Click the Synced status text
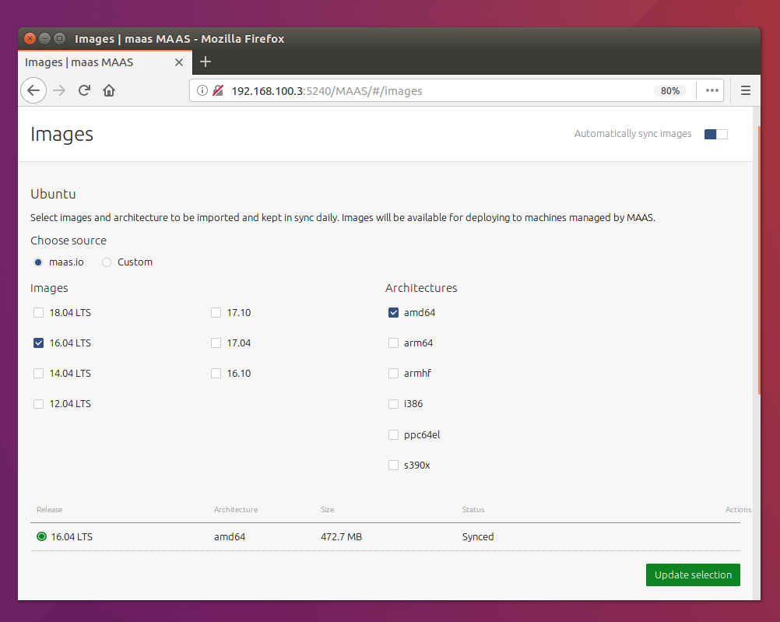 pos(478,537)
